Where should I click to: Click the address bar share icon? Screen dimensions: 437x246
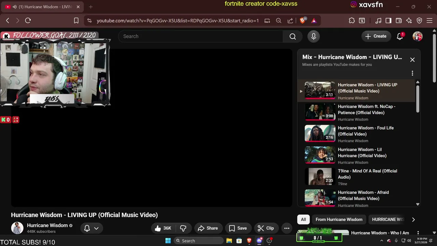[x=290, y=20]
